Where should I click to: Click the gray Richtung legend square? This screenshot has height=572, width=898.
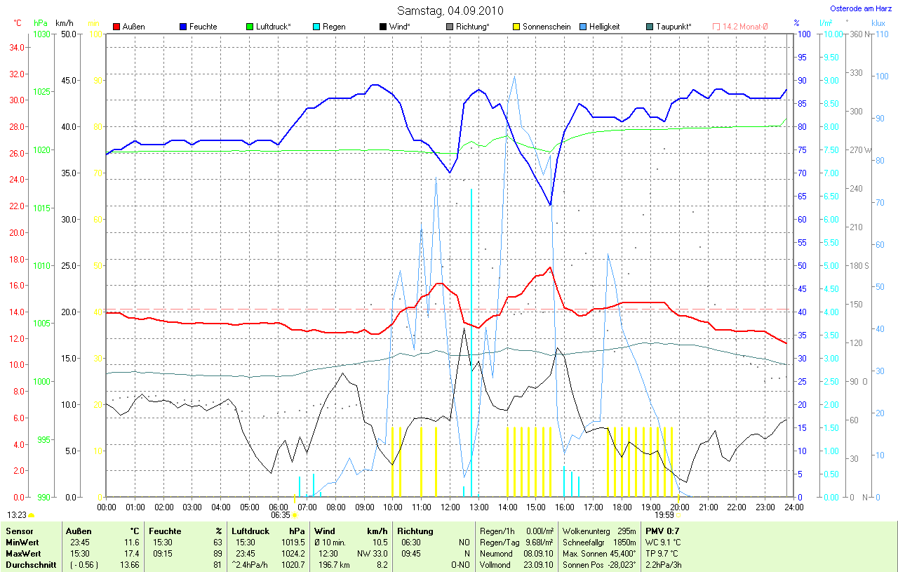[x=449, y=27]
